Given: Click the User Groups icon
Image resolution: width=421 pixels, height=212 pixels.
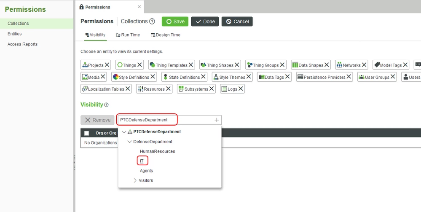Looking at the screenshot, I should pos(362,77).
